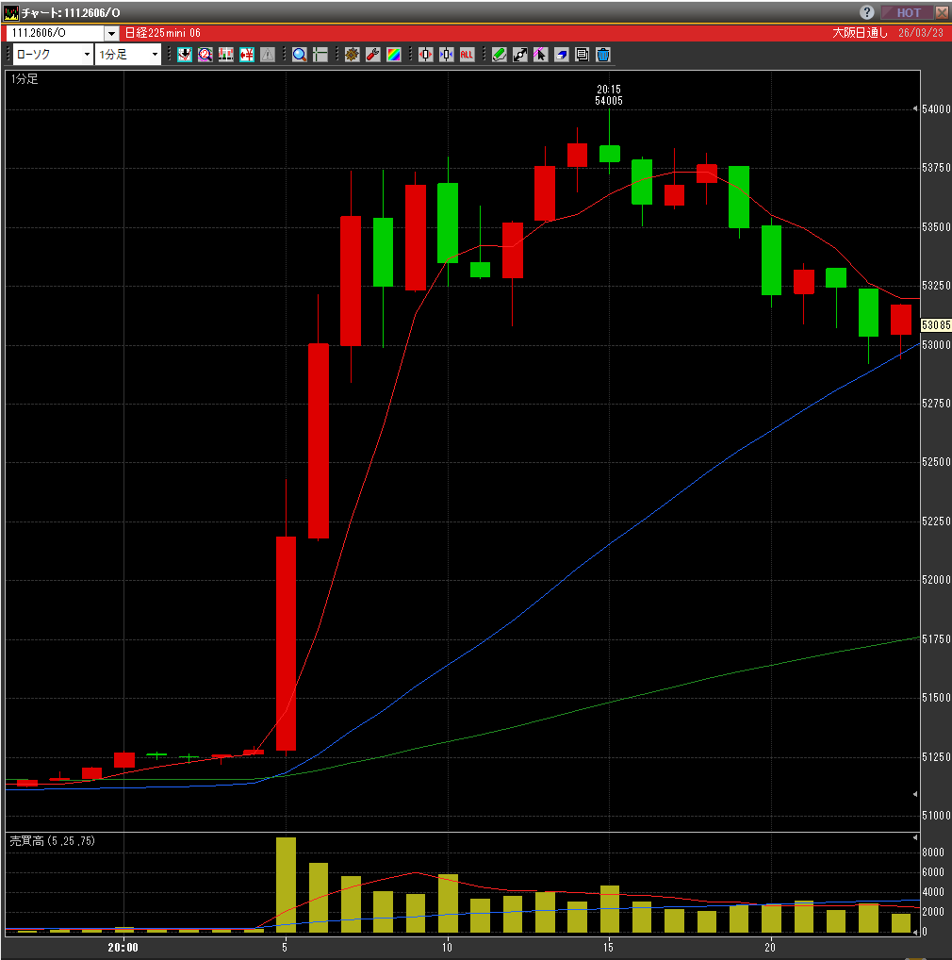The width and height of the screenshot is (952, 960).
Task: Click the stacked document list icon
Action: tap(582, 55)
